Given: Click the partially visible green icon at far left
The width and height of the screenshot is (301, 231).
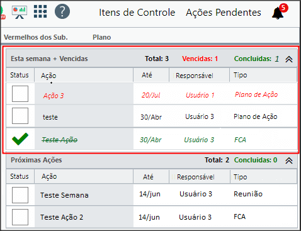Looking at the screenshot, I should pyautogui.click(x=3, y=13).
